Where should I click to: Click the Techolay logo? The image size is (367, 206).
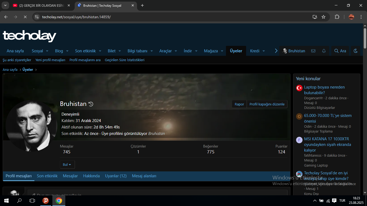coord(29,36)
